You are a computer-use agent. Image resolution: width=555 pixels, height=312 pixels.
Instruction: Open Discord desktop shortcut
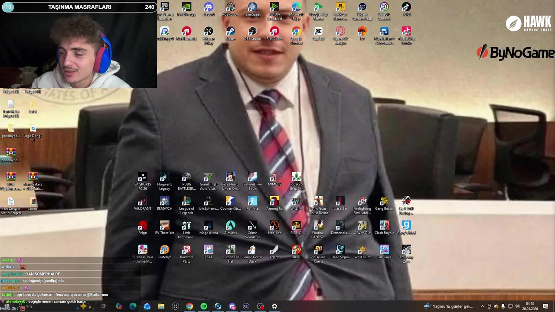point(209,10)
